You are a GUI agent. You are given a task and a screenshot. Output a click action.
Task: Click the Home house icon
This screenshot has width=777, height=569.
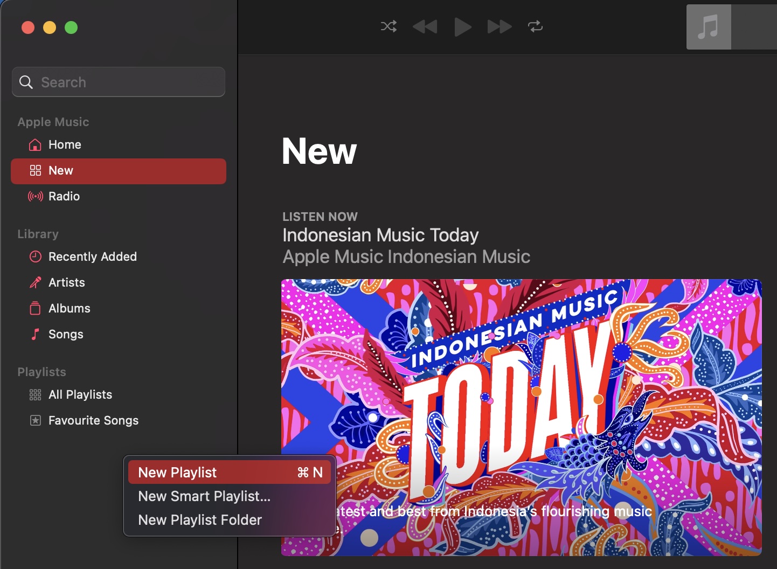[35, 144]
